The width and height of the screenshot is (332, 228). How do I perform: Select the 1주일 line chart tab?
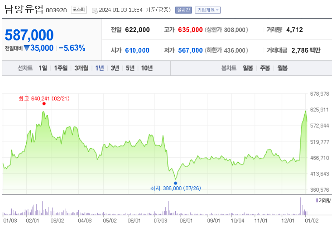pyautogui.click(x=61, y=68)
